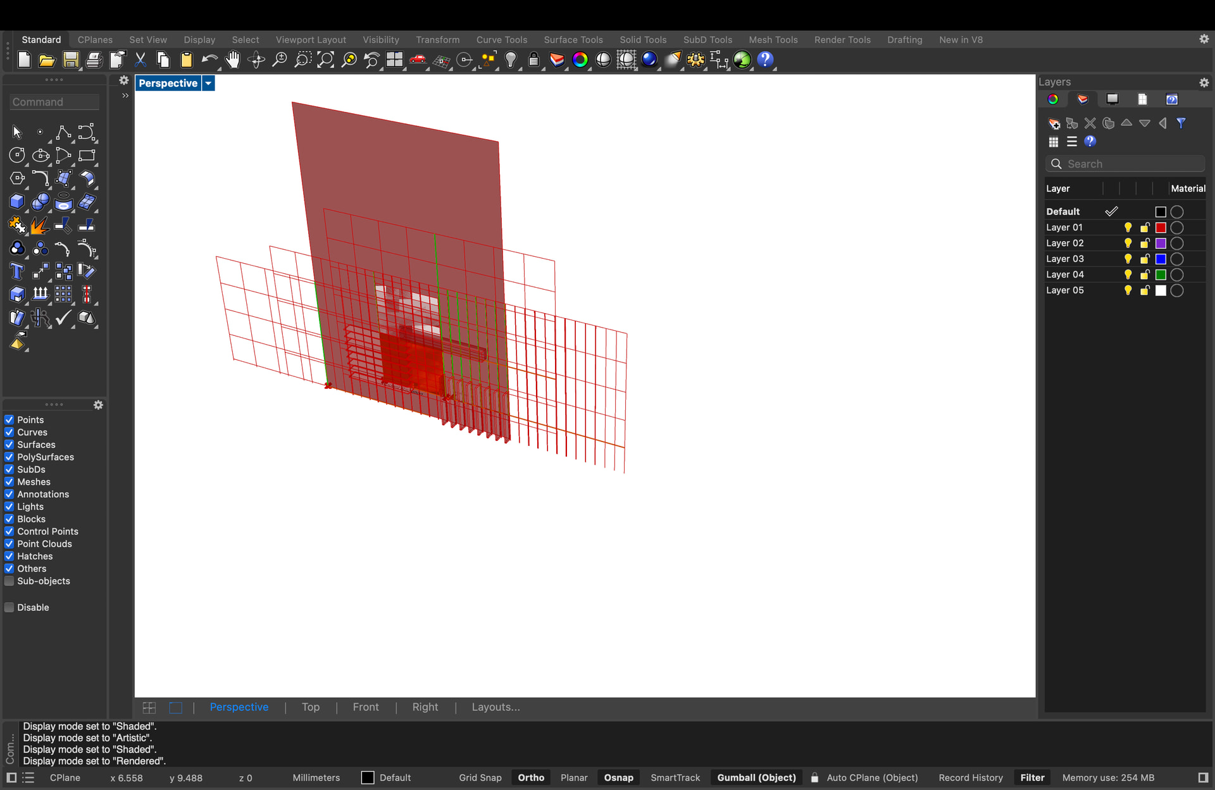Select the Polyline tool

[x=63, y=132]
